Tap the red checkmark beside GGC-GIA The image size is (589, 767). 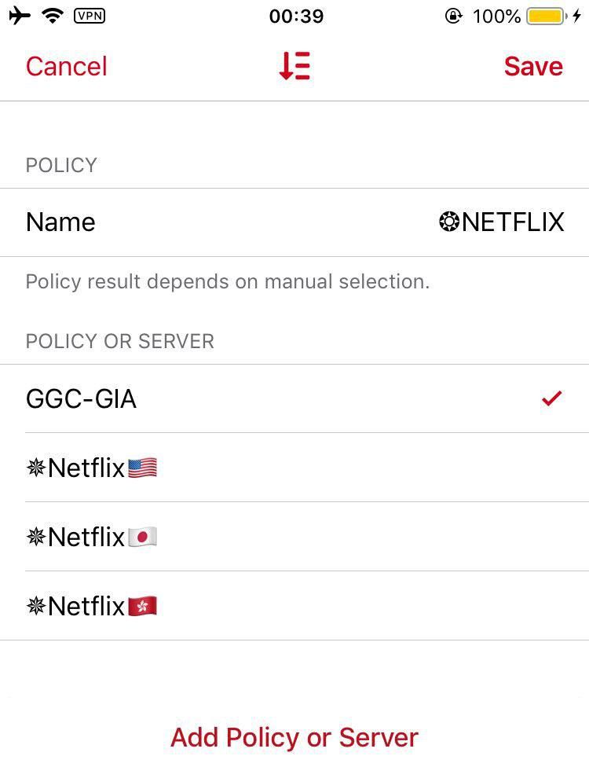pyautogui.click(x=551, y=398)
